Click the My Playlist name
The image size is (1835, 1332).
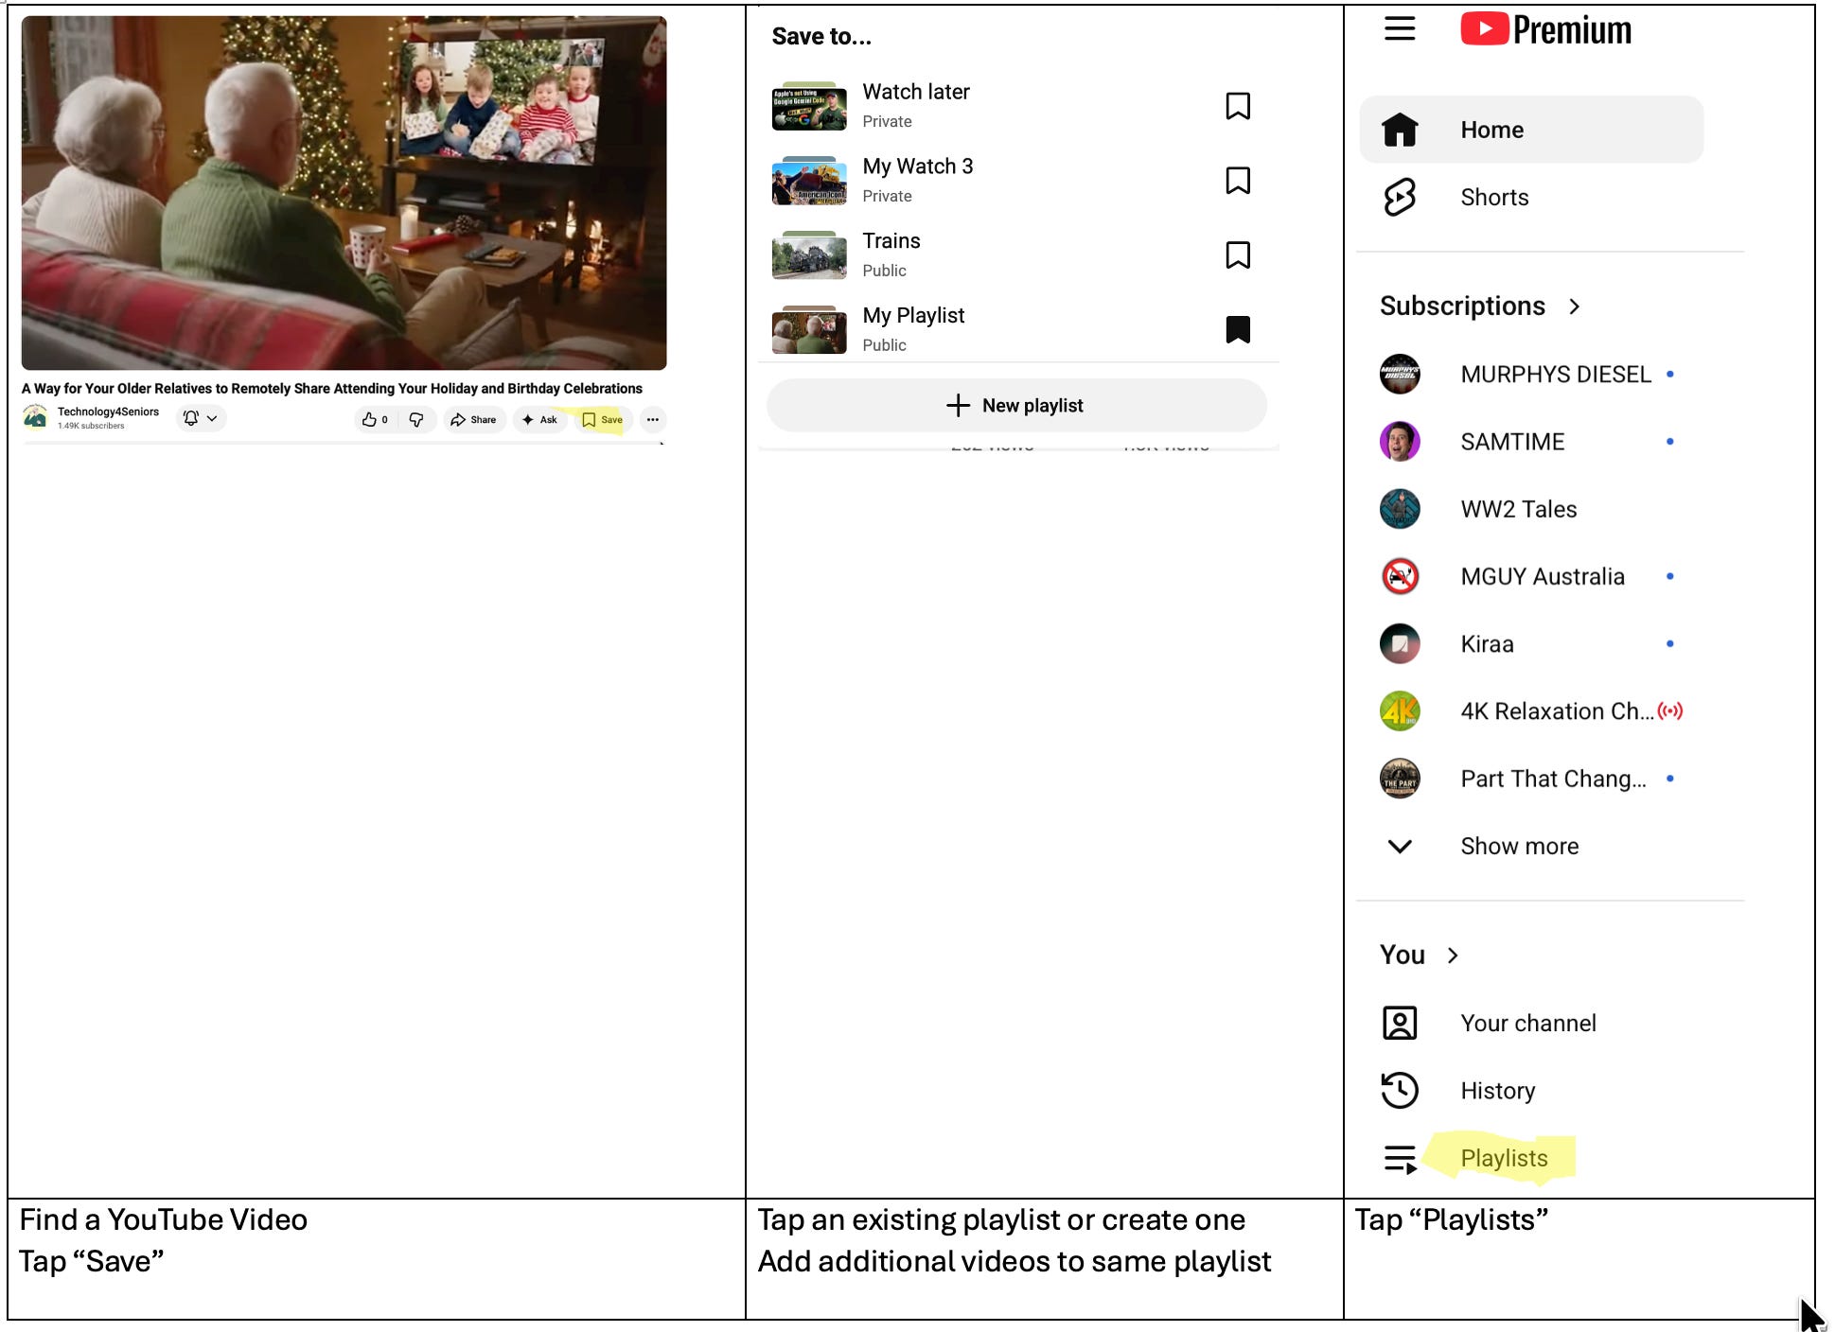[913, 316]
